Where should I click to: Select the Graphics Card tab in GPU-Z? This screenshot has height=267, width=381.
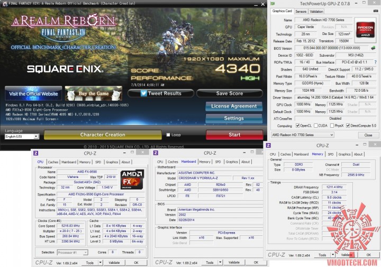(x=282, y=11)
